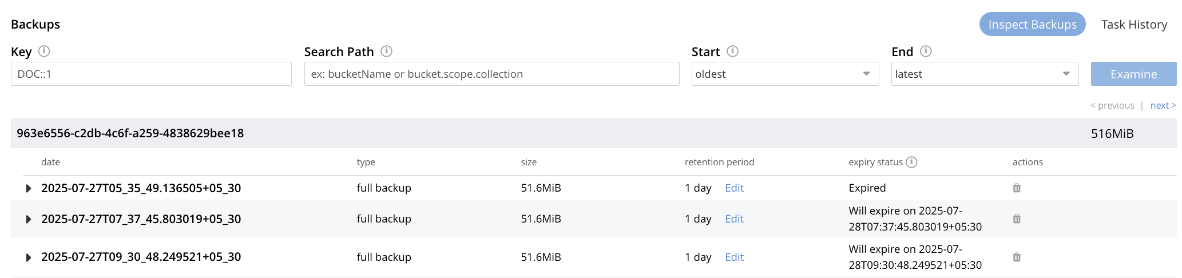The image size is (1182, 278).
Task: Switch to the Task History tab
Action: tap(1134, 25)
